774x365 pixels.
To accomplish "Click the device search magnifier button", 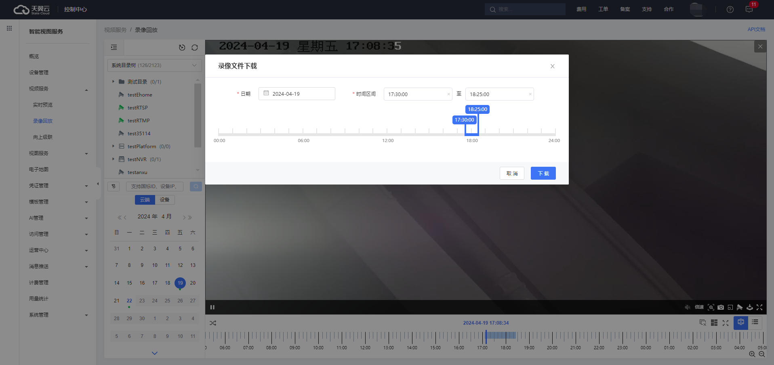I will tap(196, 187).
